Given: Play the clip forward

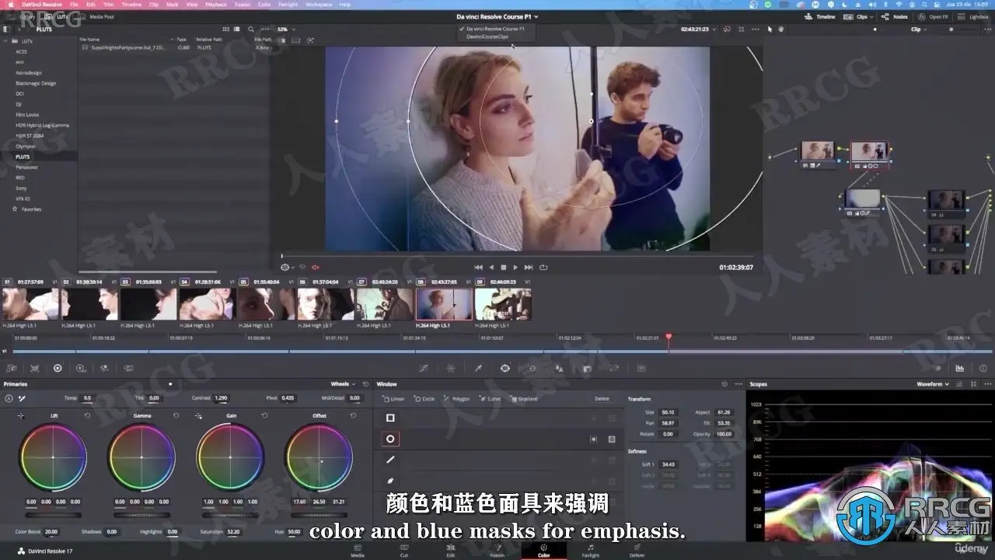Looking at the screenshot, I should tap(515, 267).
